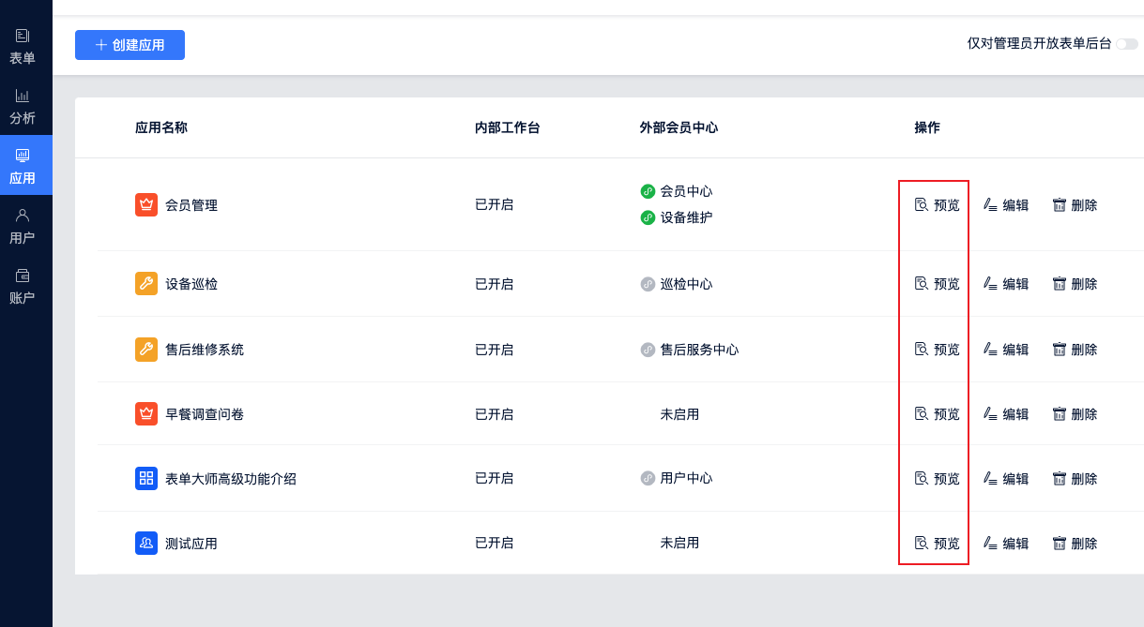
Task: Open 用户 management in sidebar
Action: point(23,226)
